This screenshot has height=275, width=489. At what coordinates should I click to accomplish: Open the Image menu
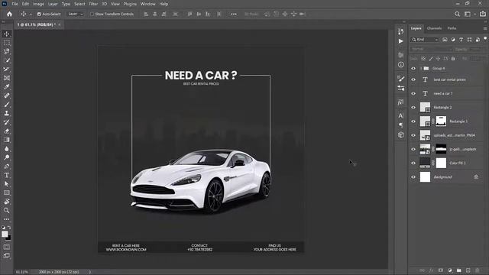(38, 4)
